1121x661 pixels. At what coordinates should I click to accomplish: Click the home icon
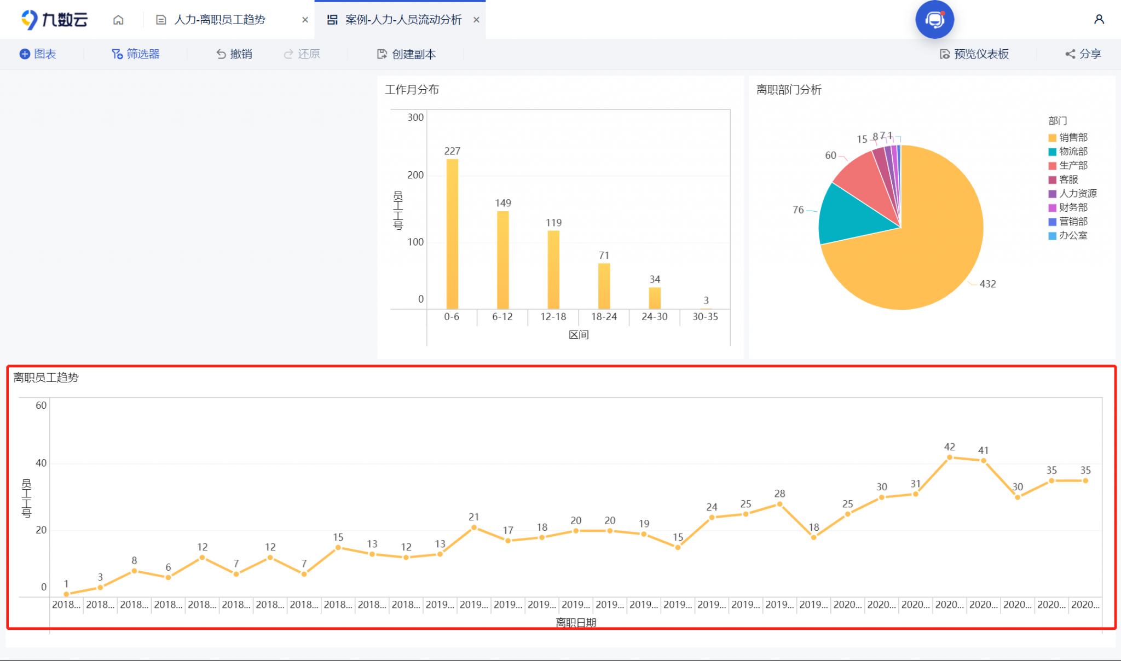pos(118,19)
